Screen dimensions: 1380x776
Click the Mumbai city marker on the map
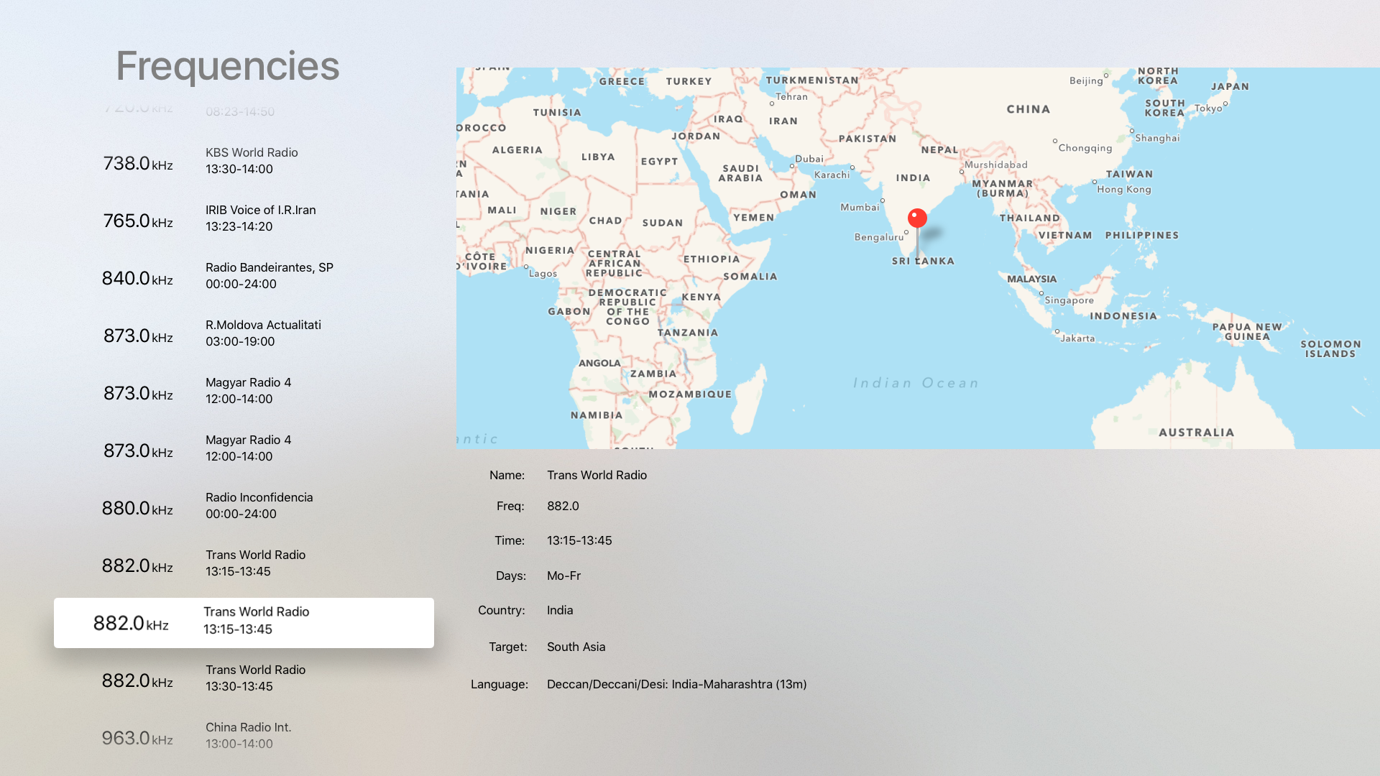point(883,200)
